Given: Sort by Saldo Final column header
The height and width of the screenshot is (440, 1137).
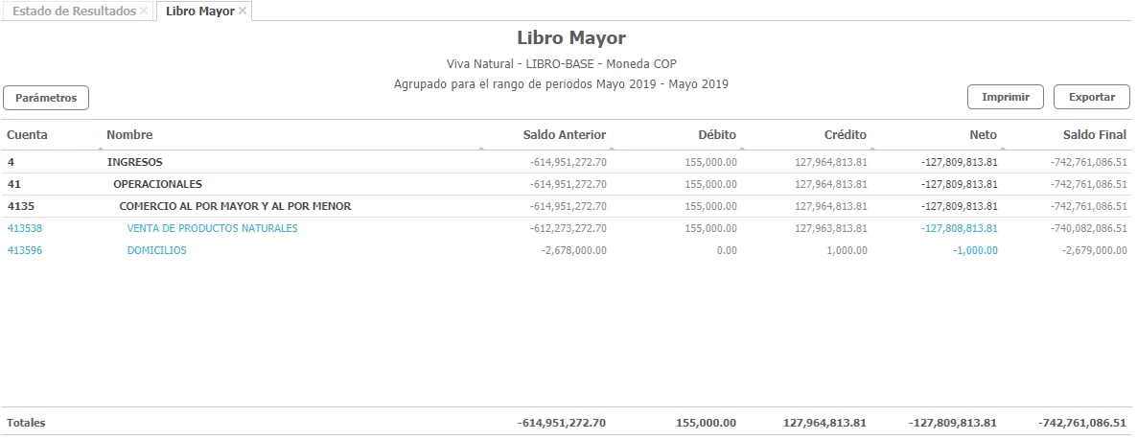Looking at the screenshot, I should point(1094,135).
